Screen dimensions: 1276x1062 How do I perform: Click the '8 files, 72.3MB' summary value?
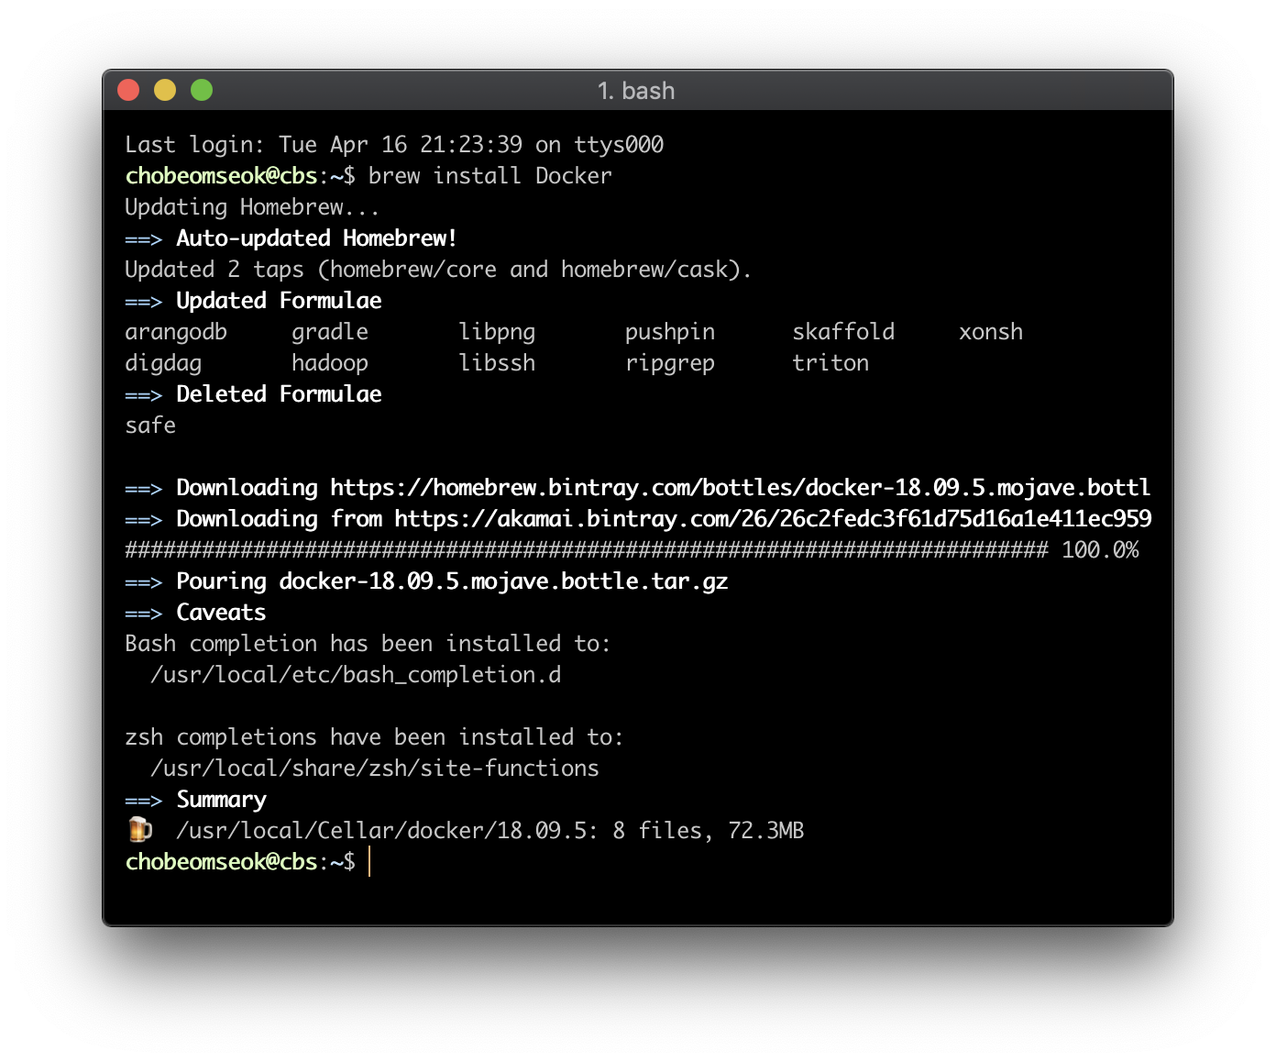(x=709, y=831)
